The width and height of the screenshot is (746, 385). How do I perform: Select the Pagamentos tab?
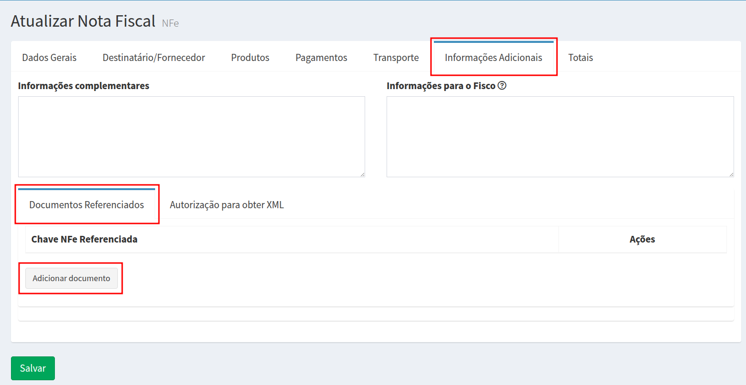321,58
